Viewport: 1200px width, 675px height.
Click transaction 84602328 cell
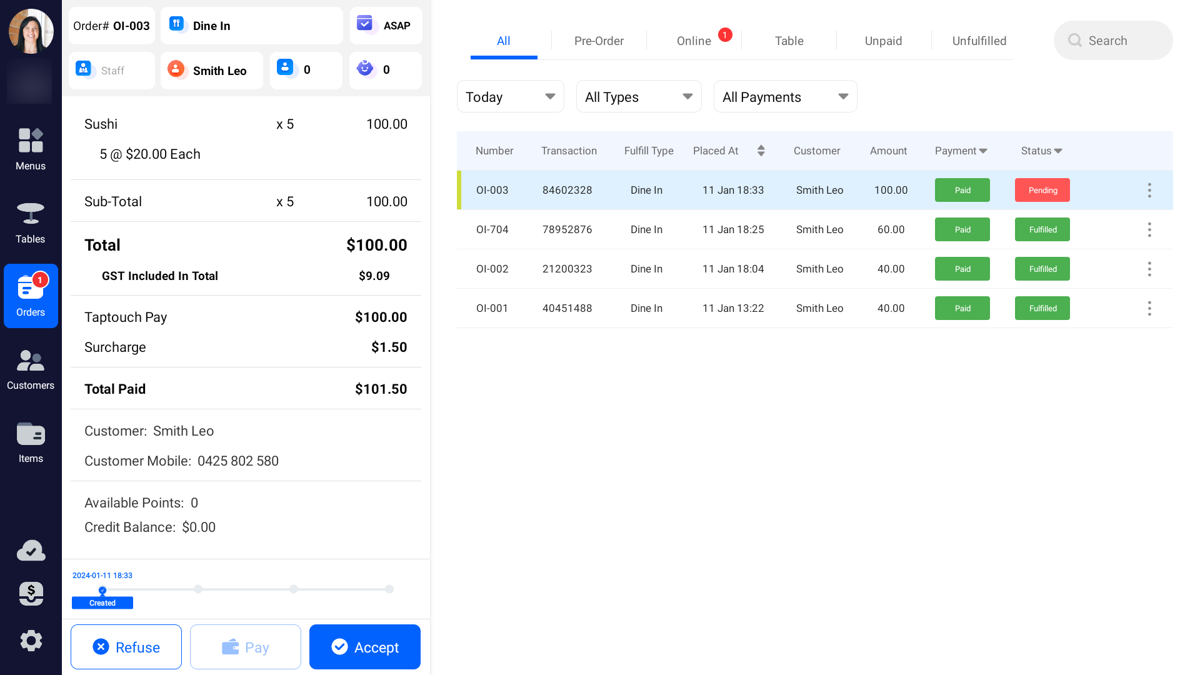point(567,190)
